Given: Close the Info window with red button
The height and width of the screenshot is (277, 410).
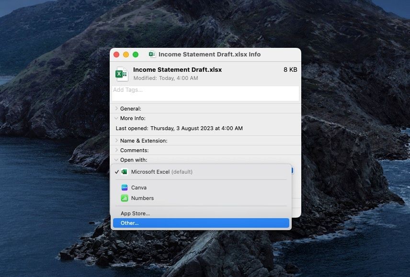Looking at the screenshot, I should (116, 55).
